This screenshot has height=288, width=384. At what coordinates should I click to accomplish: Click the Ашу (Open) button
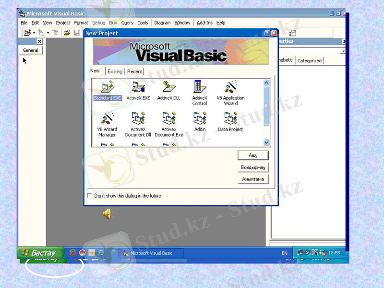tap(253, 156)
